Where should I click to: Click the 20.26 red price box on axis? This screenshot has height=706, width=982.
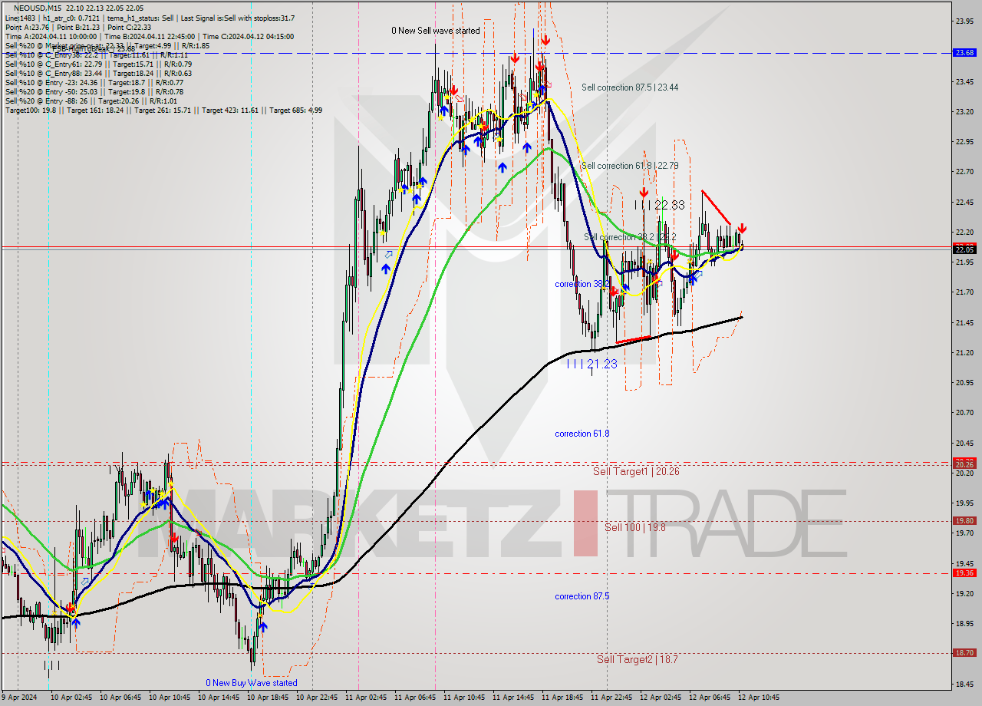point(964,464)
